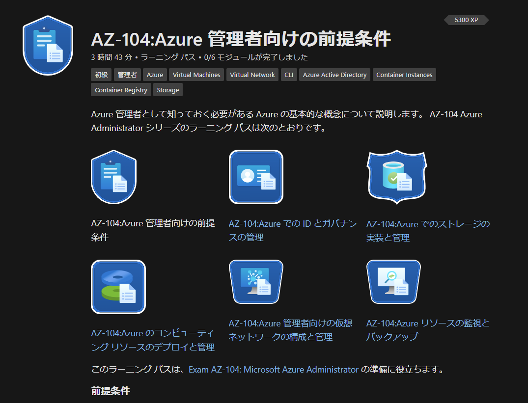The height and width of the screenshot is (403, 528).
Task: Select the 管理者 role tag
Action: coord(127,75)
